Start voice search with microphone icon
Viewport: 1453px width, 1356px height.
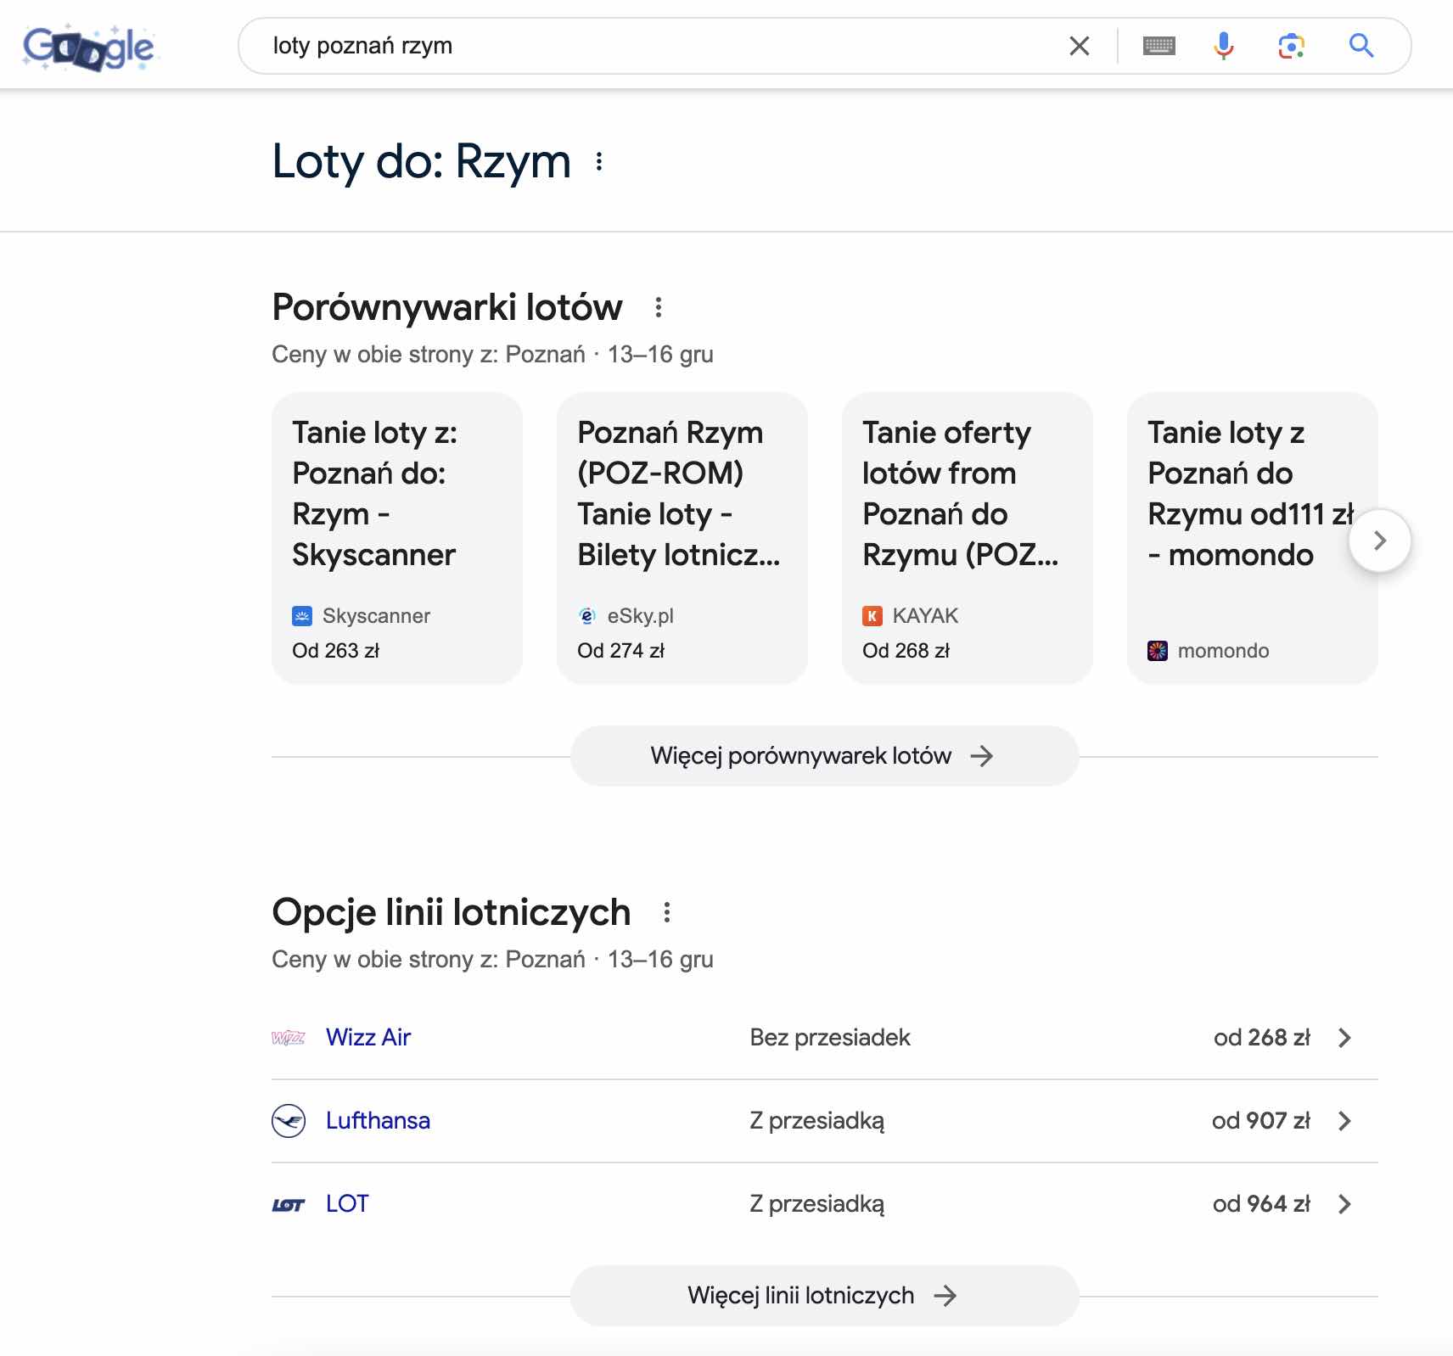click(x=1223, y=46)
